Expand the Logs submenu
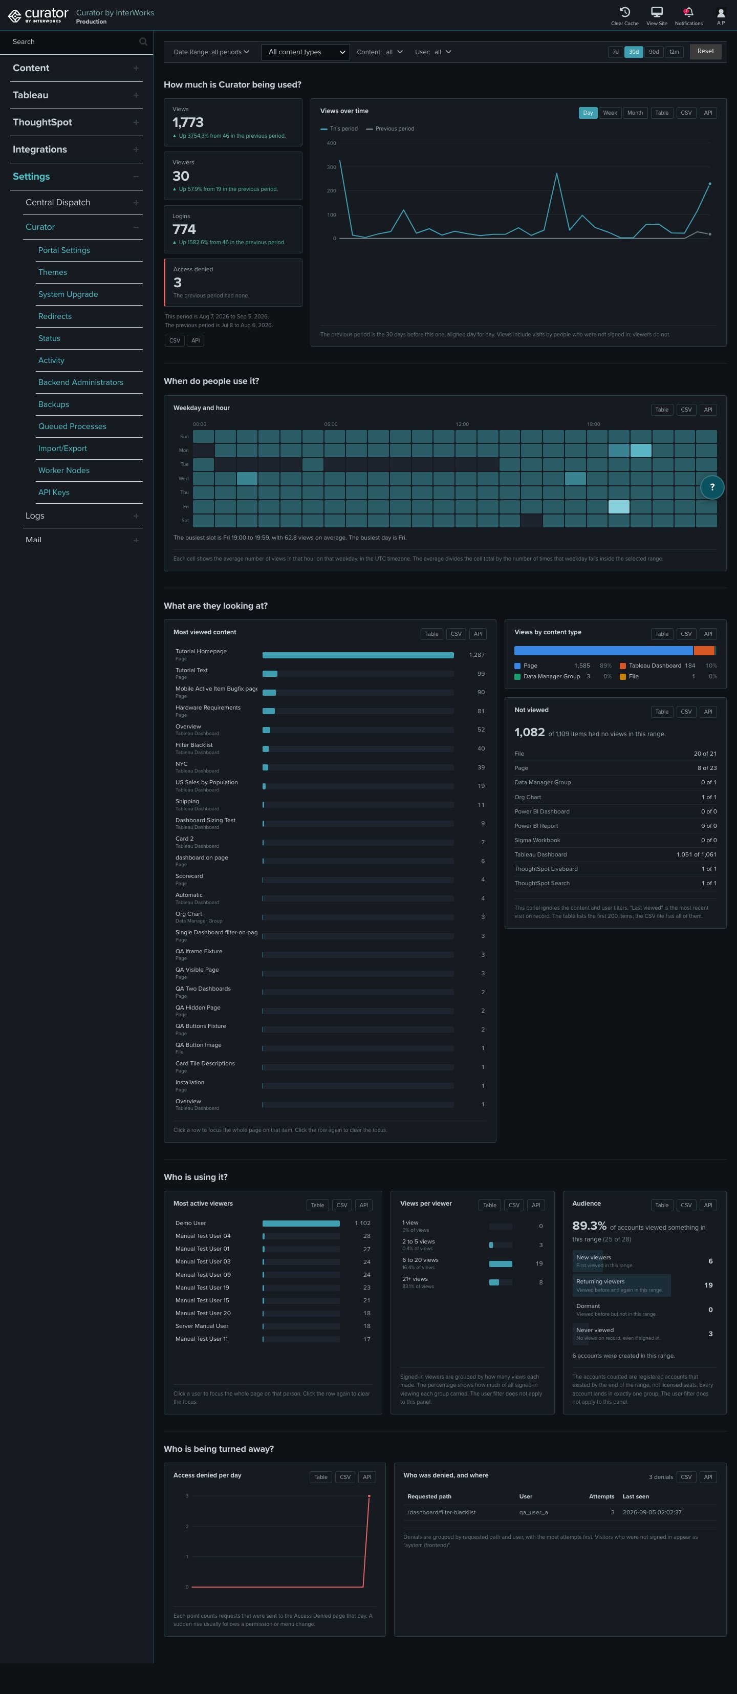The image size is (737, 1694). click(x=83, y=516)
